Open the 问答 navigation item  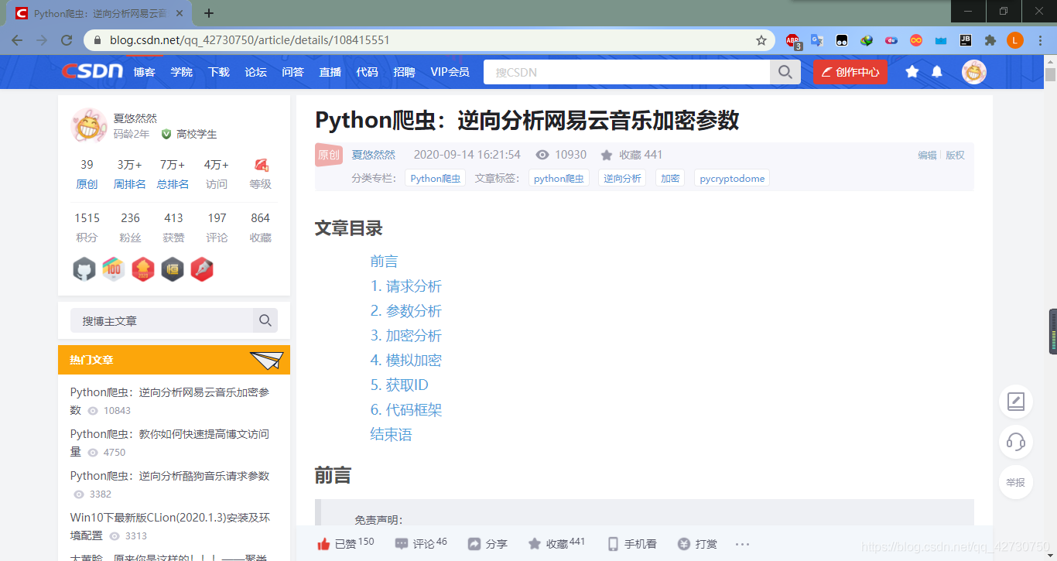(293, 72)
